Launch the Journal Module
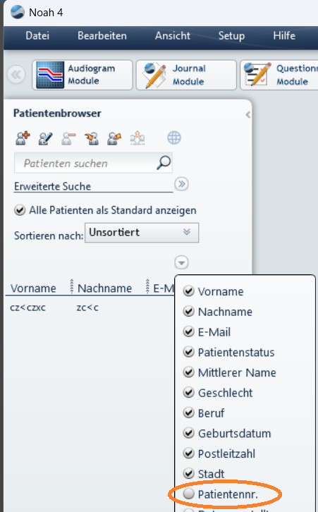The width and height of the screenshot is (318, 512). click(186, 75)
